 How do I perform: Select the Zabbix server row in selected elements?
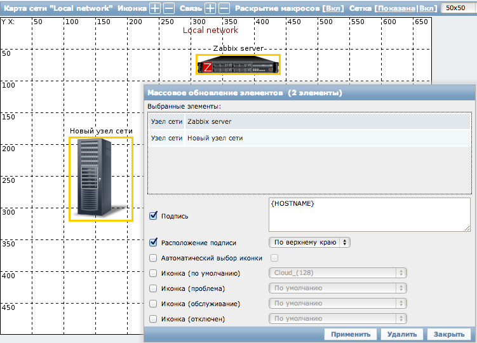(309, 121)
